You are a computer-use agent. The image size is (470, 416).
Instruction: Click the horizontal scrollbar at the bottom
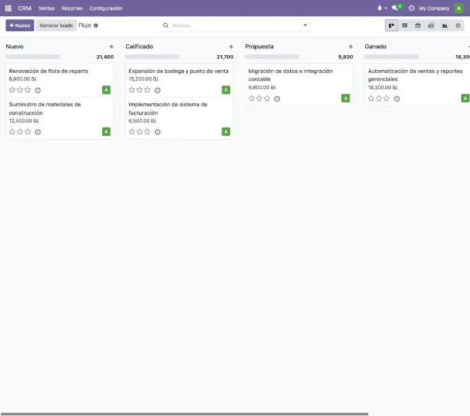click(x=185, y=414)
